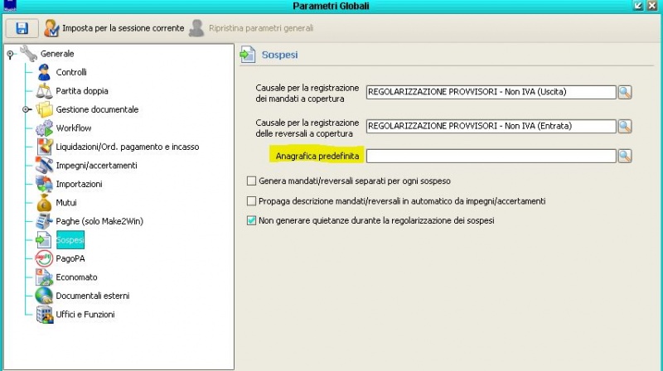Click the Importazioni icon

click(44, 184)
